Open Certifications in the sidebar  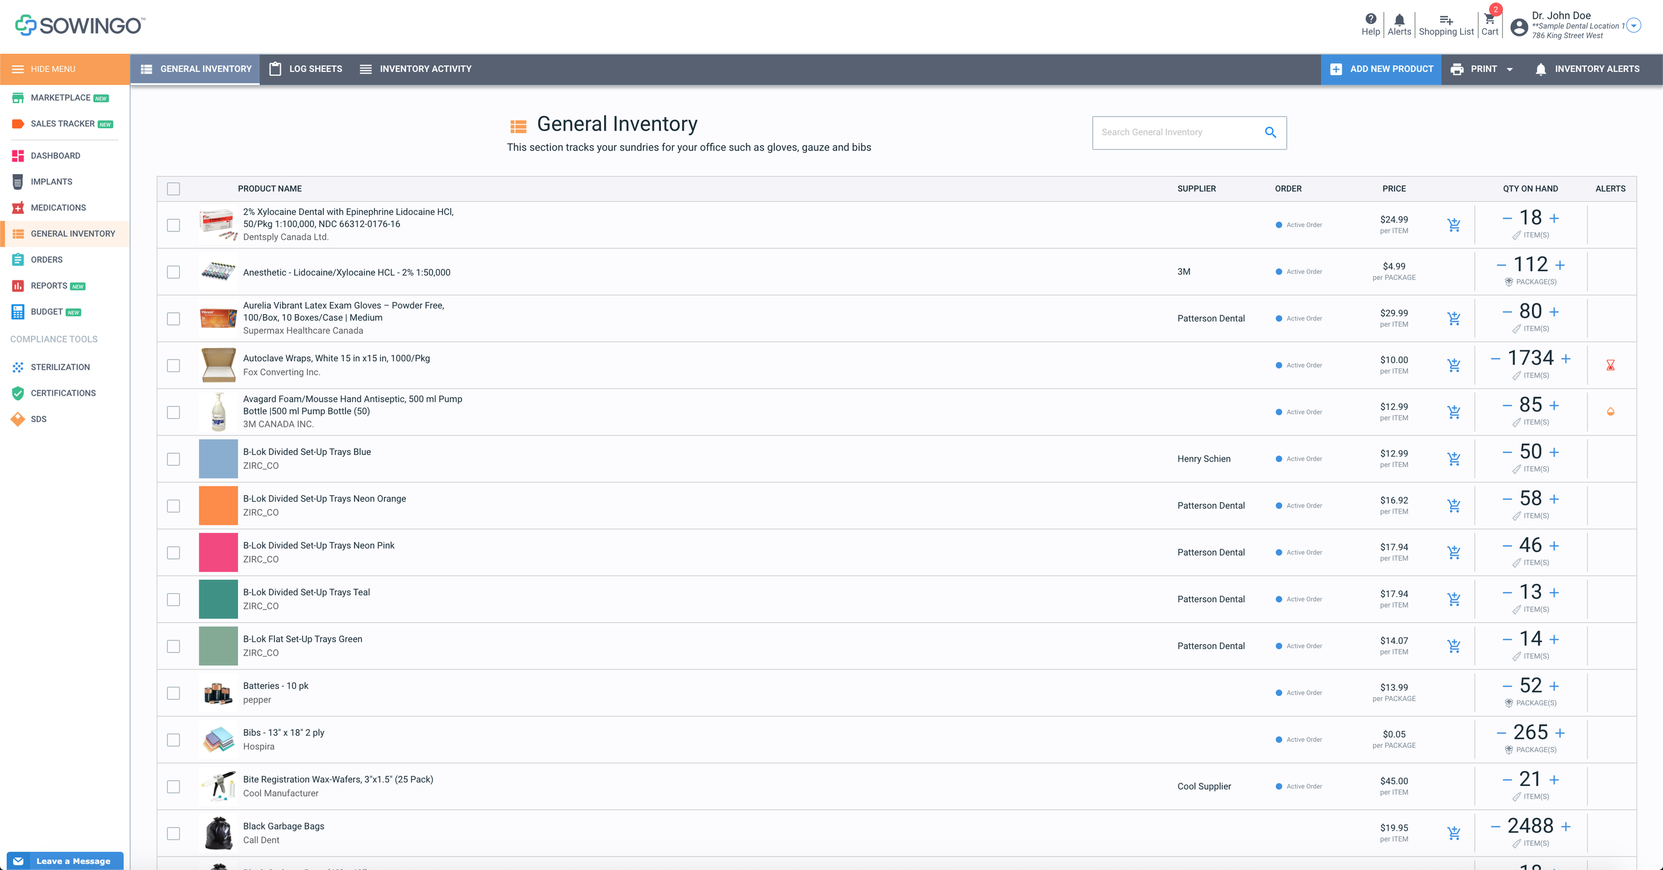point(54,393)
